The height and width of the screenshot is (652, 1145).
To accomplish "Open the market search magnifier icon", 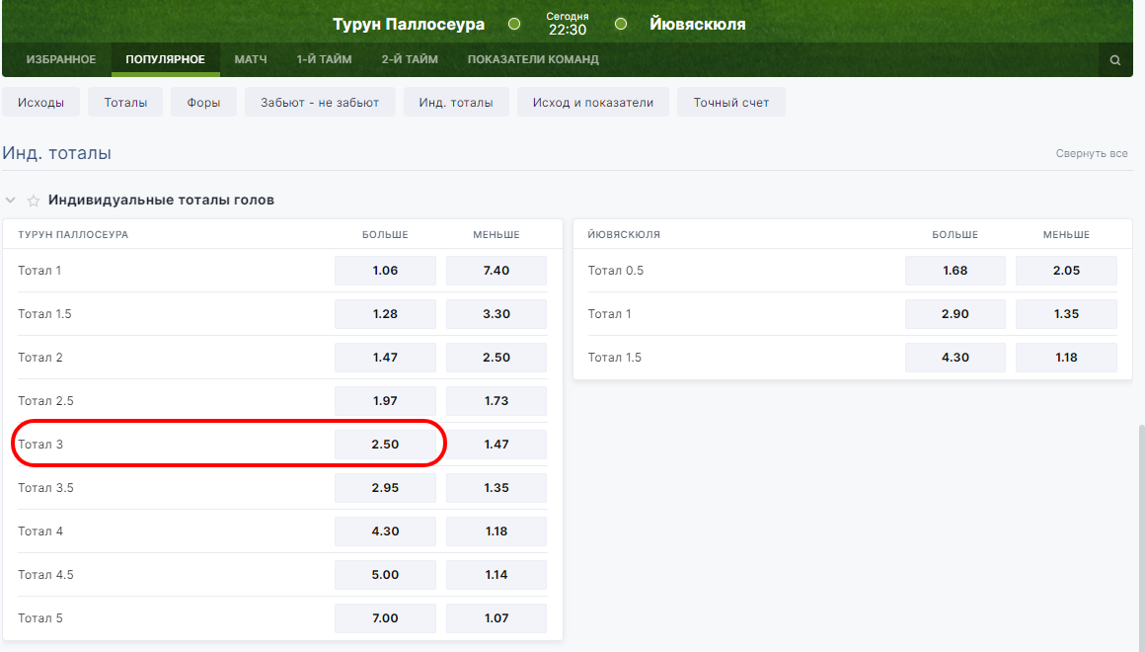I will 1115,60.
